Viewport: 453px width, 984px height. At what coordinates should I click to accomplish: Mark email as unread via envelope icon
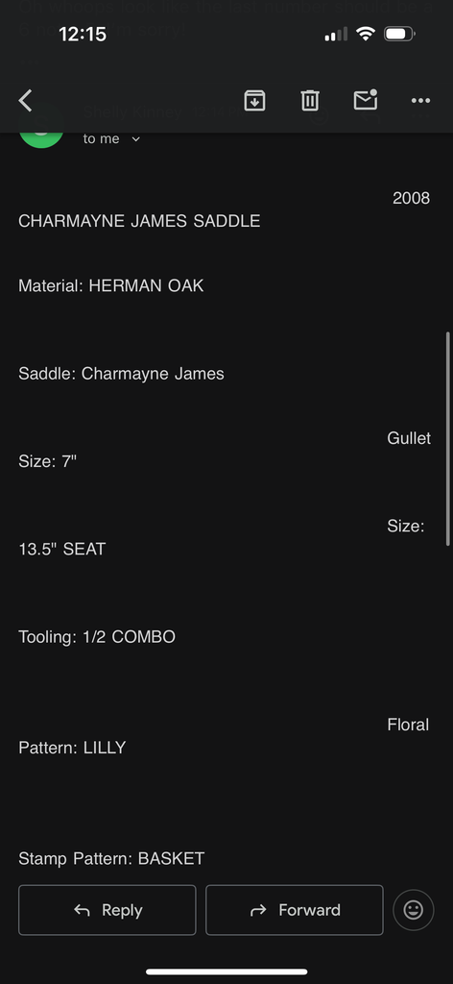366,100
